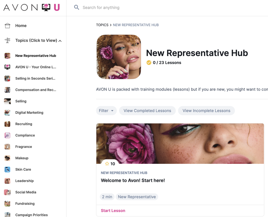The height and width of the screenshot is (217, 268).
Task: Open the Leadership topic
Action: click(x=25, y=181)
